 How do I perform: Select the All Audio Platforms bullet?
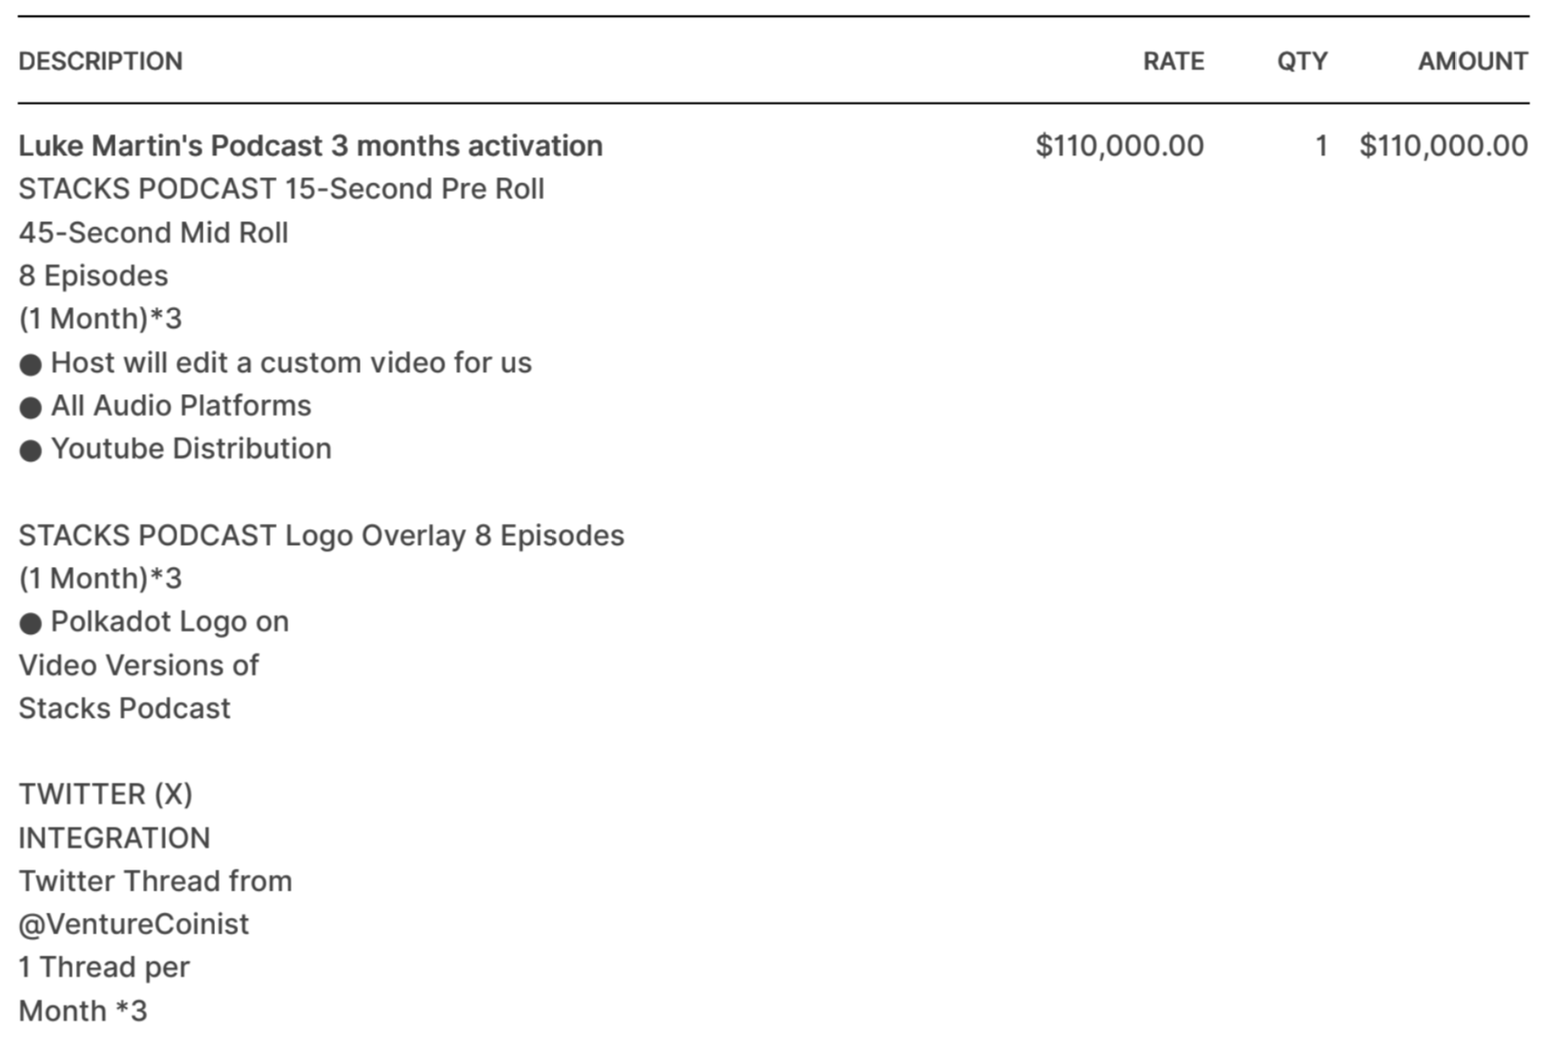point(181,406)
